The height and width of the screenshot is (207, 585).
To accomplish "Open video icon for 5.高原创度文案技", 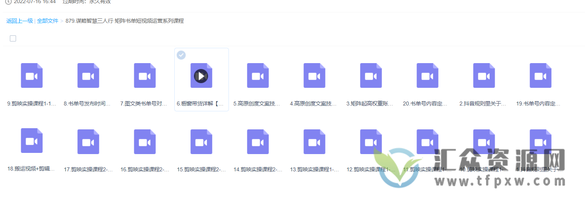I will pos(258,75).
